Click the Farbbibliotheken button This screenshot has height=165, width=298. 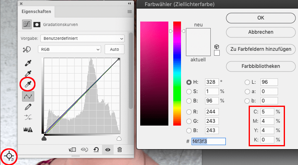[x=260, y=66]
